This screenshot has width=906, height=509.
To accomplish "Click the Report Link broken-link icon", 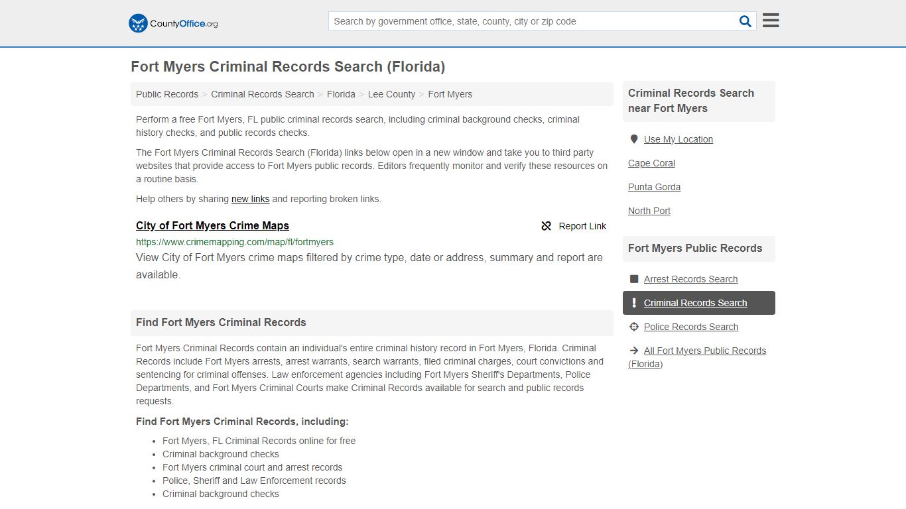I will 546,226.
